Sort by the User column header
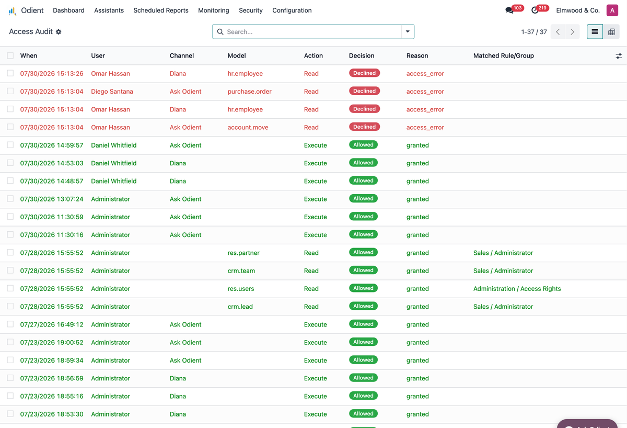 (x=98, y=55)
